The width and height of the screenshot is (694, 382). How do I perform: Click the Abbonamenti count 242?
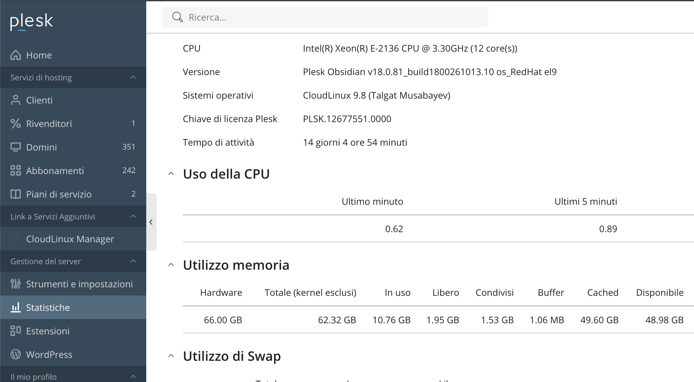point(129,170)
